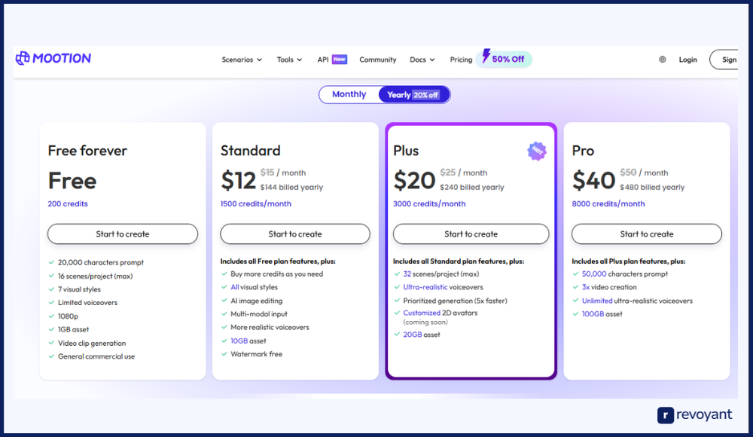This screenshot has width=753, height=437.
Task: Go to the Pricing page
Action: [461, 60]
